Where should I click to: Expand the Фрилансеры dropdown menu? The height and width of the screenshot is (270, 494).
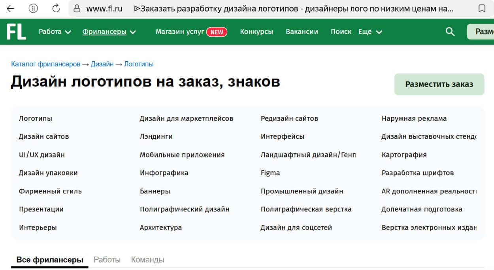[x=105, y=32]
